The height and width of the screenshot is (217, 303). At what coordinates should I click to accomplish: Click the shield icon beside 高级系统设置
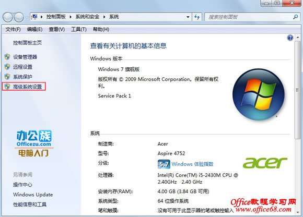(7, 87)
